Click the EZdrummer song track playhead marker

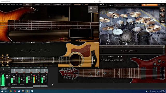point(102,48)
